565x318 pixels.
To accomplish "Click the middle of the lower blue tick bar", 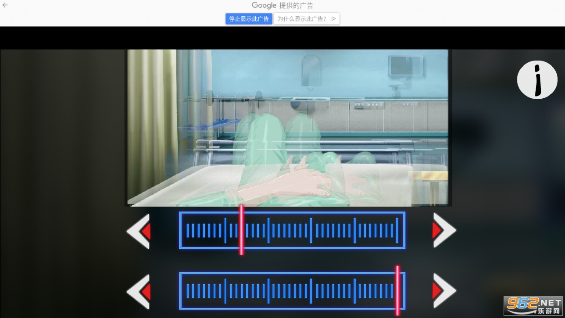I will click(292, 291).
